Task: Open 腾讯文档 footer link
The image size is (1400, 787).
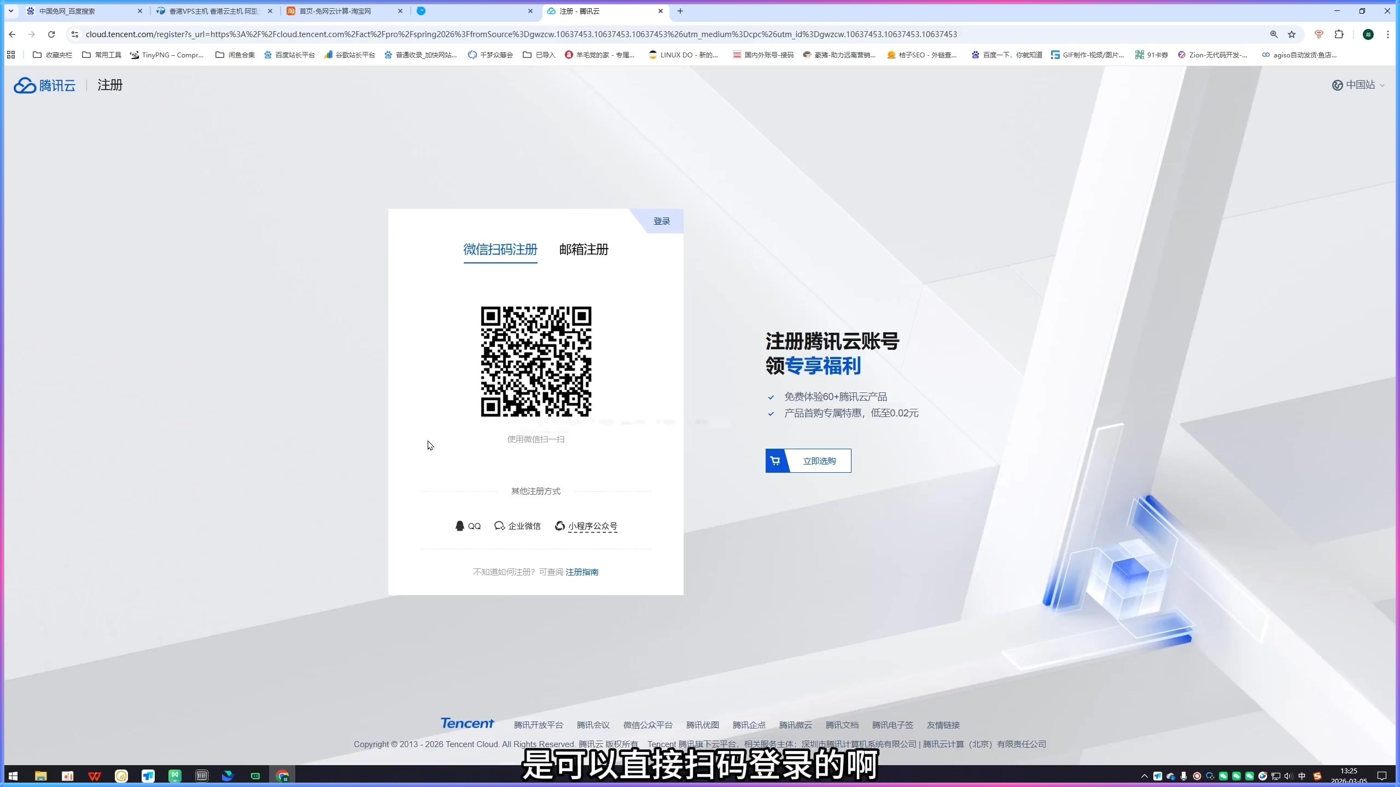Action: pos(842,725)
